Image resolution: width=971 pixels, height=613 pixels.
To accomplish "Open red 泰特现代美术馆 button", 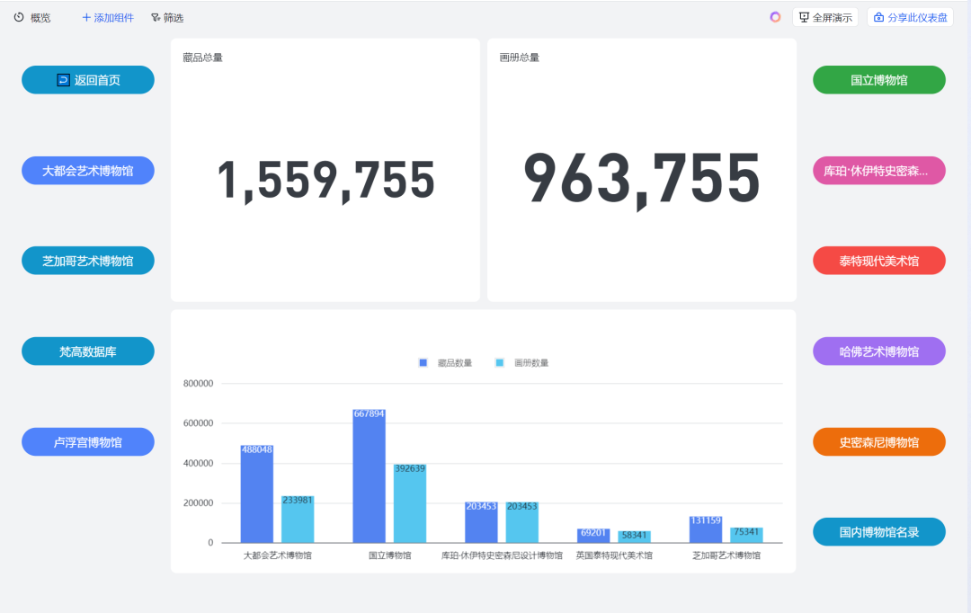I will [x=878, y=261].
